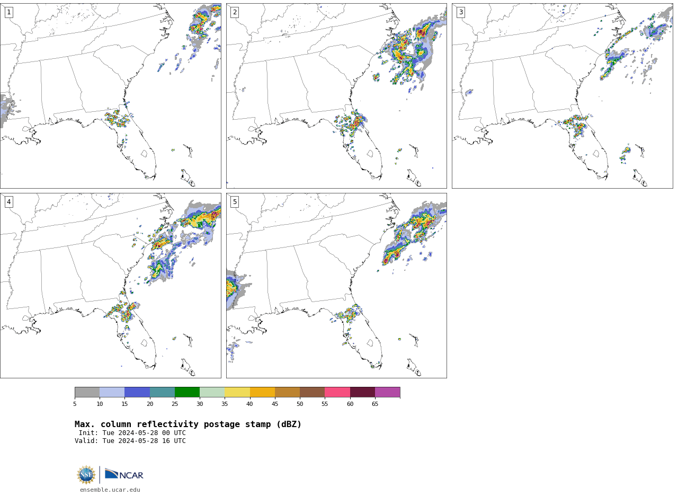Click the Valid: Tue 2024-05-28 16 UTC text
The width and height of the screenshot is (678, 496).
coord(130,441)
